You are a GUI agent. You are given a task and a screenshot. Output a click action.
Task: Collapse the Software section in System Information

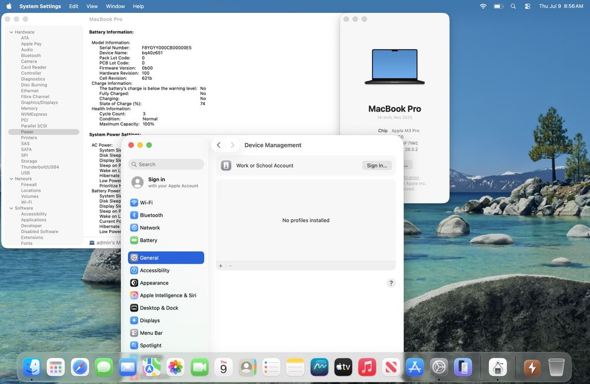point(11,208)
